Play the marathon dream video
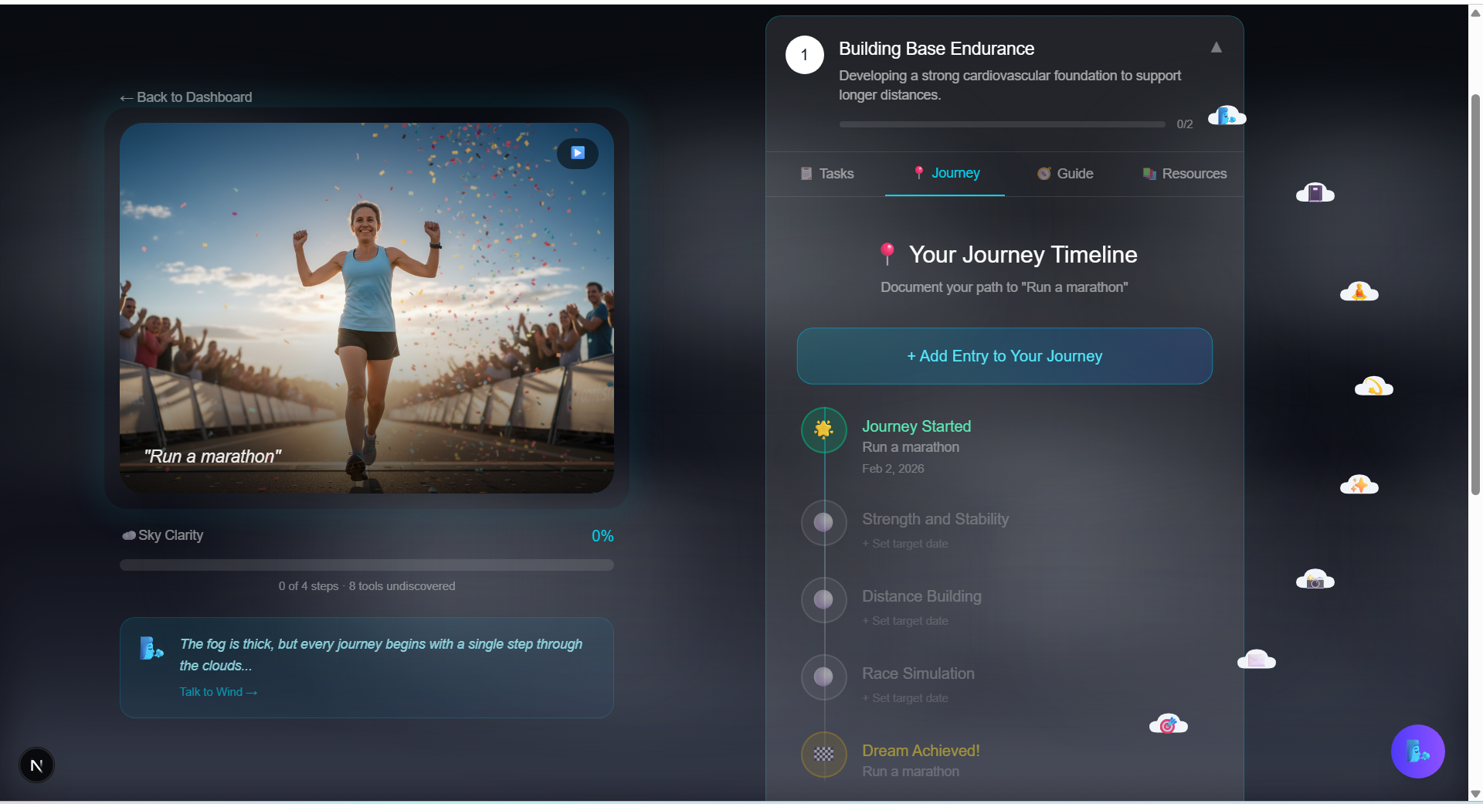Image resolution: width=1483 pixels, height=804 pixels. (x=577, y=153)
